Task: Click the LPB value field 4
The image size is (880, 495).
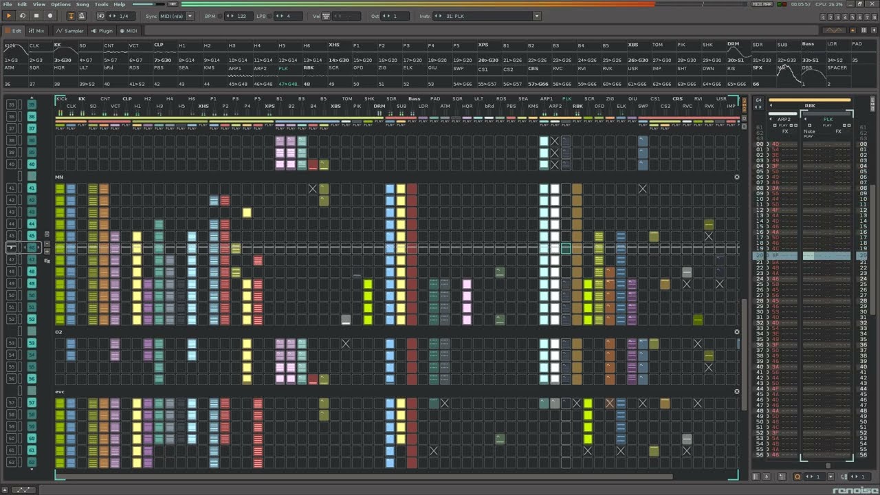Action: pos(288,16)
